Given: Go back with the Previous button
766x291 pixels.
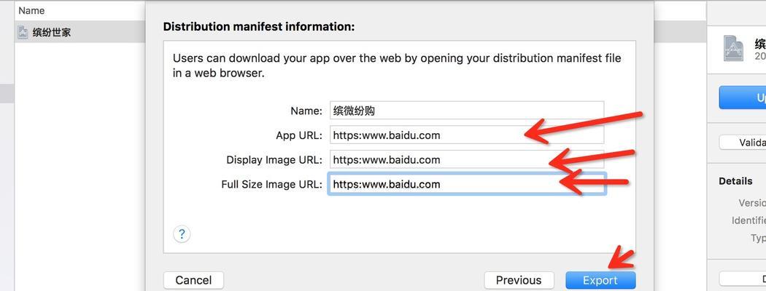Looking at the screenshot, I should pyautogui.click(x=519, y=280).
